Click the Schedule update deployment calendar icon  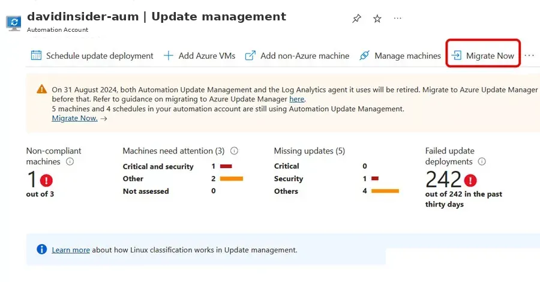36,55
